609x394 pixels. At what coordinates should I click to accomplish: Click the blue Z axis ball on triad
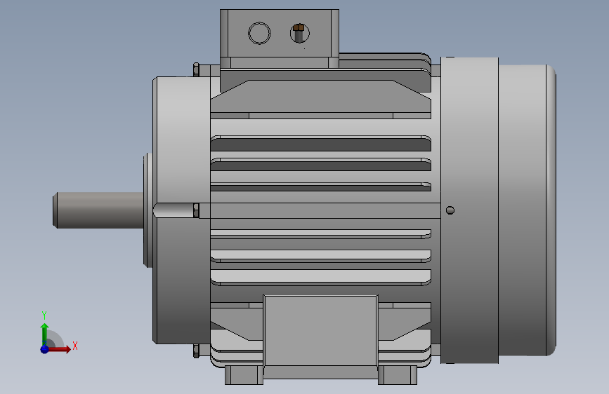[x=45, y=349]
